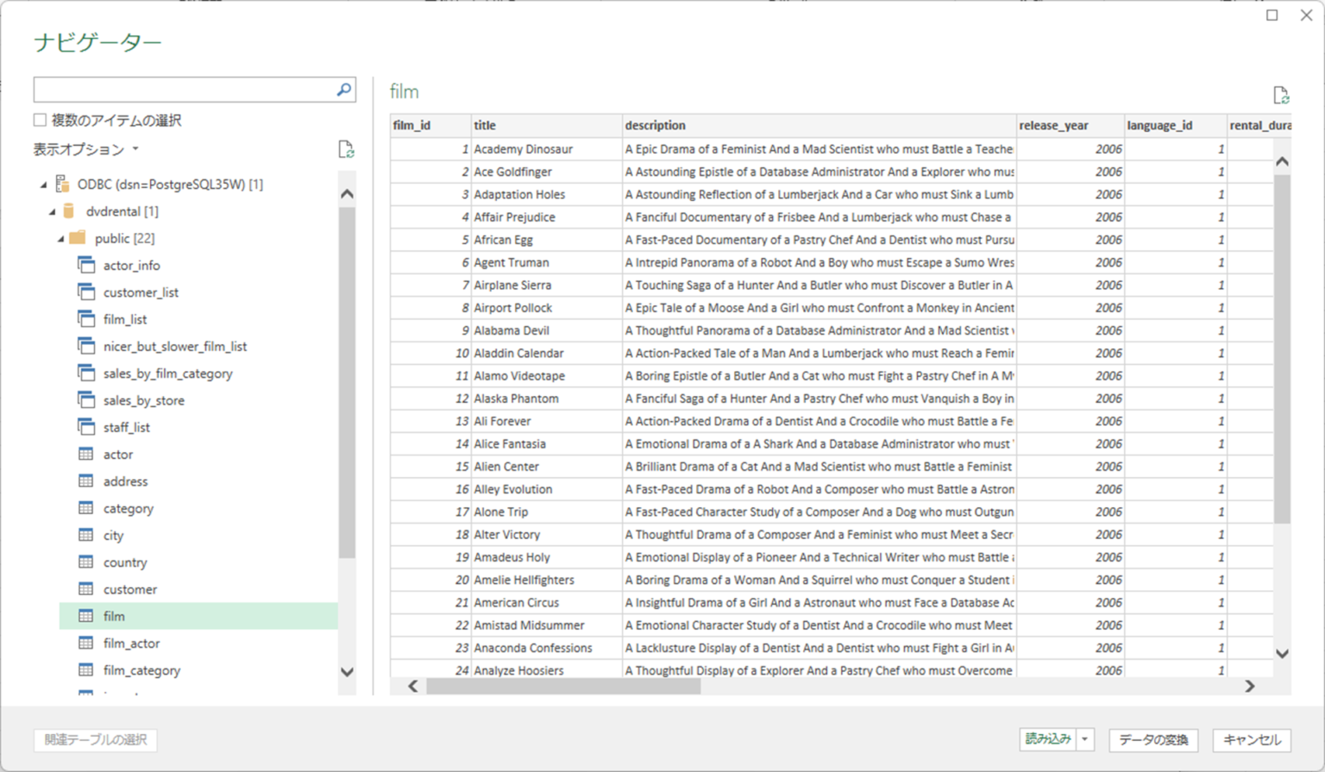Refresh the film table preview
This screenshot has width=1325, height=772.
tap(1280, 95)
